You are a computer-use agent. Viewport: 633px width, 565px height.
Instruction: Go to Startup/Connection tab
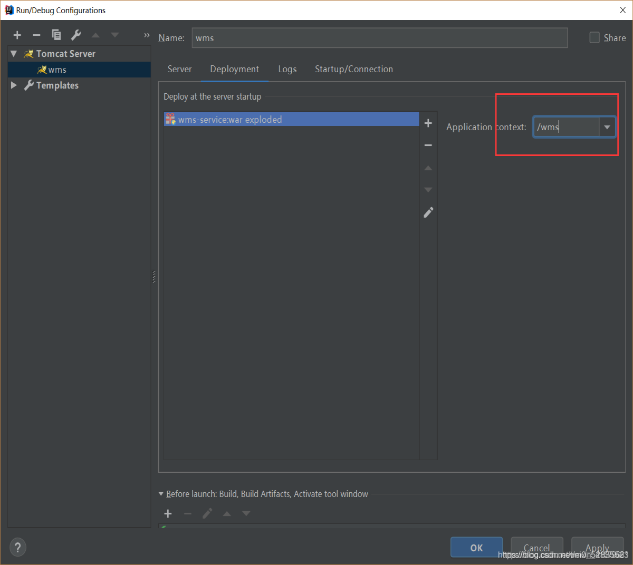point(354,69)
